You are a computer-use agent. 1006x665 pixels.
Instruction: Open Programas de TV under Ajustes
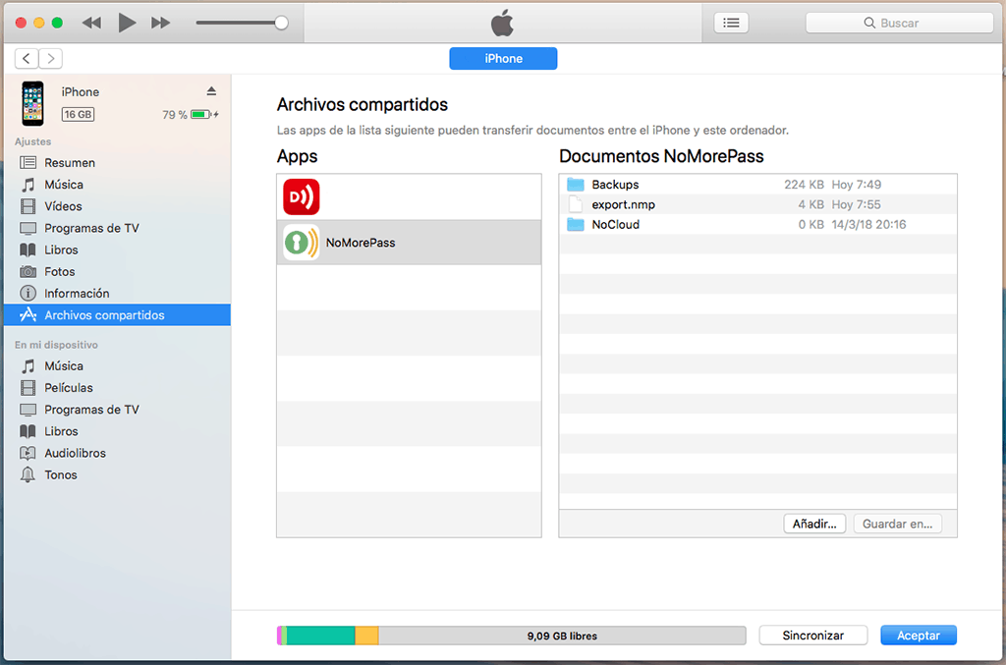(118, 228)
